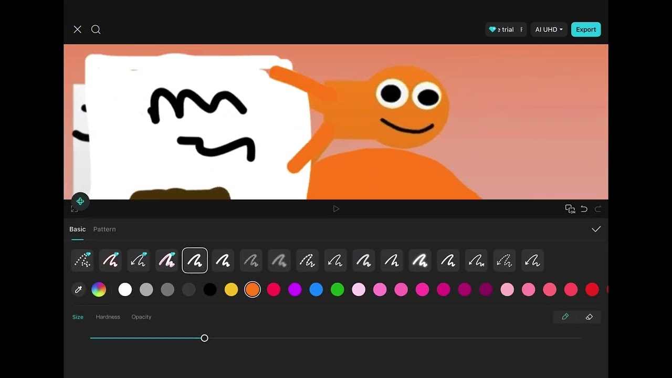
Task: Expand the AI UHD resolution dropdown
Action: pos(549,29)
